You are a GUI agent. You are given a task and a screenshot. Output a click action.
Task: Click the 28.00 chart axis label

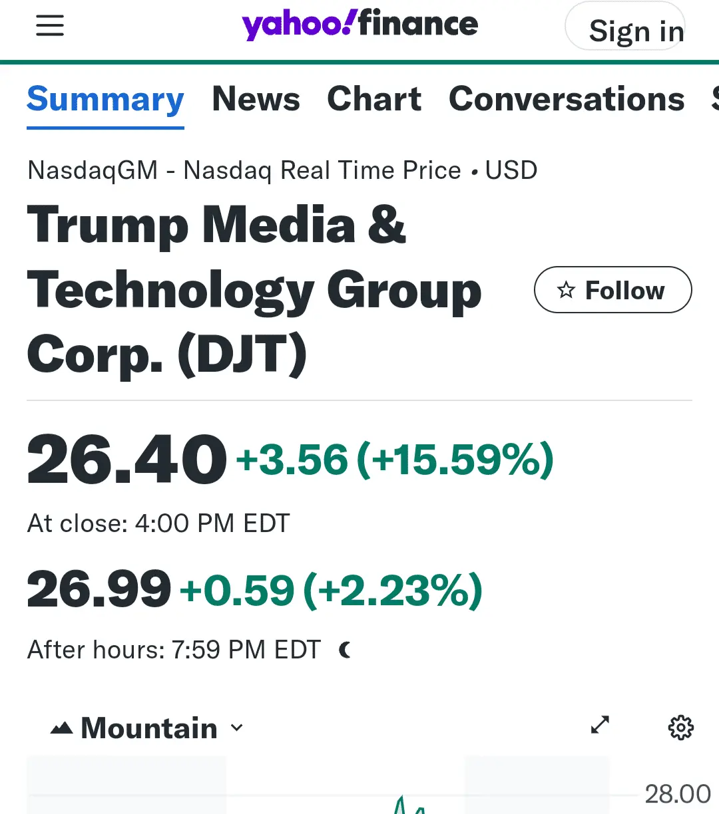[x=678, y=794]
